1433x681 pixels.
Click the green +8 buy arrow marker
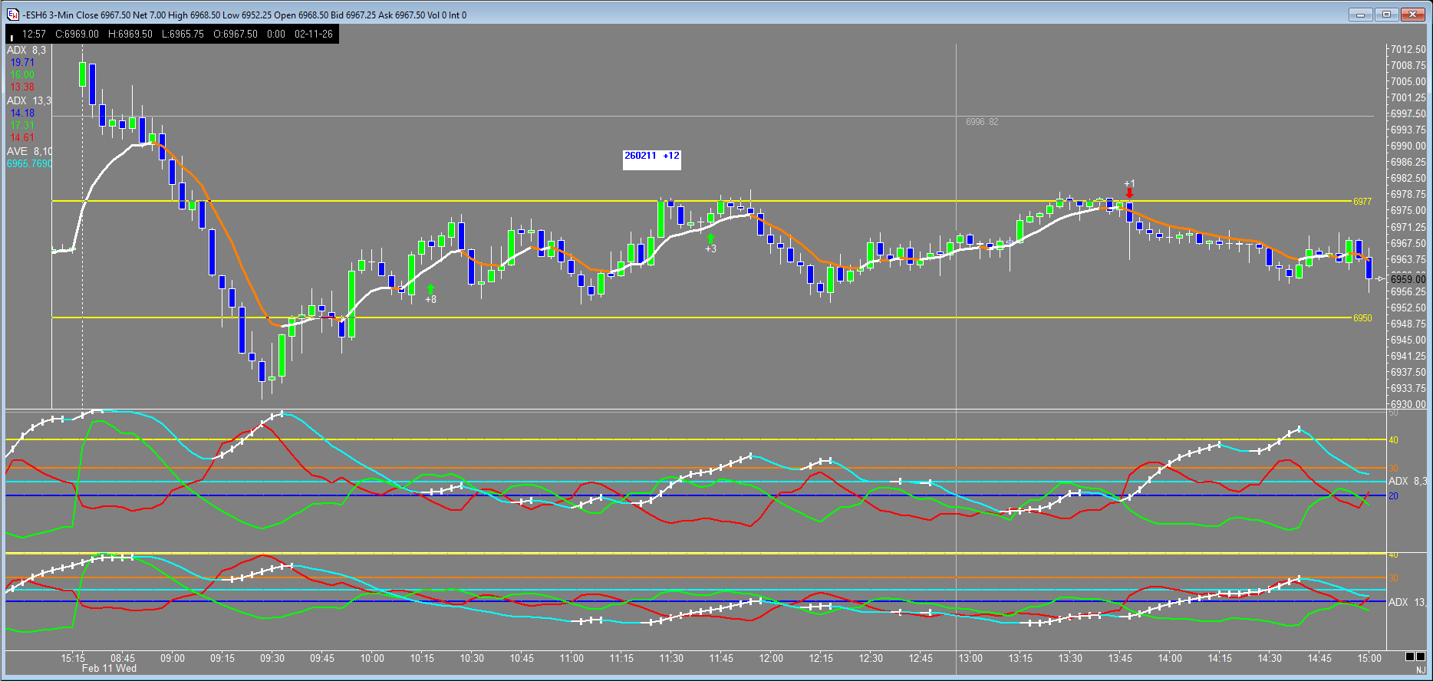(x=430, y=289)
